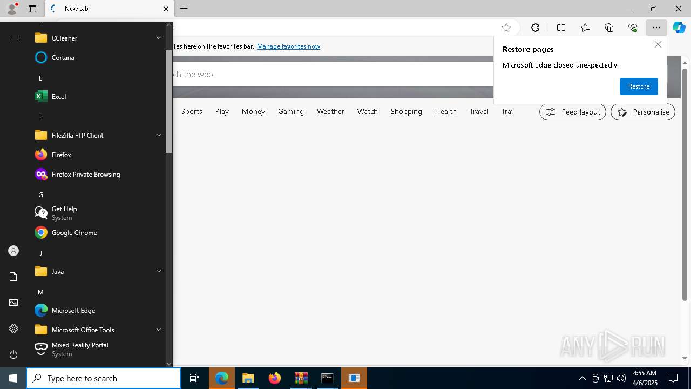Open the Copilot icon in Edge
The width and height of the screenshot is (691, 389).
click(679, 28)
